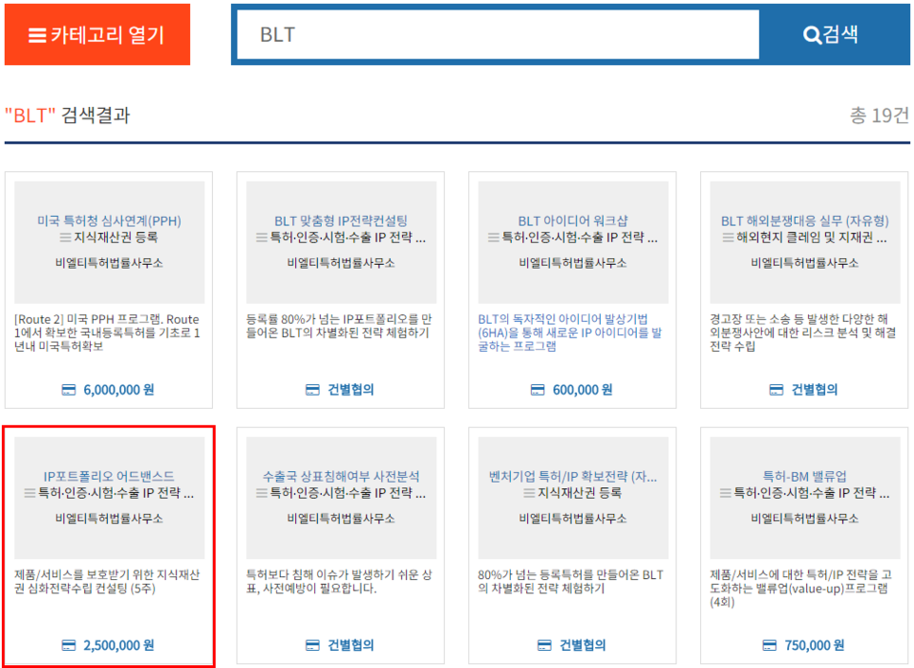
Task: Click 건별협의 under 수출국 상표침해여부 사전분석
Action: (x=351, y=645)
